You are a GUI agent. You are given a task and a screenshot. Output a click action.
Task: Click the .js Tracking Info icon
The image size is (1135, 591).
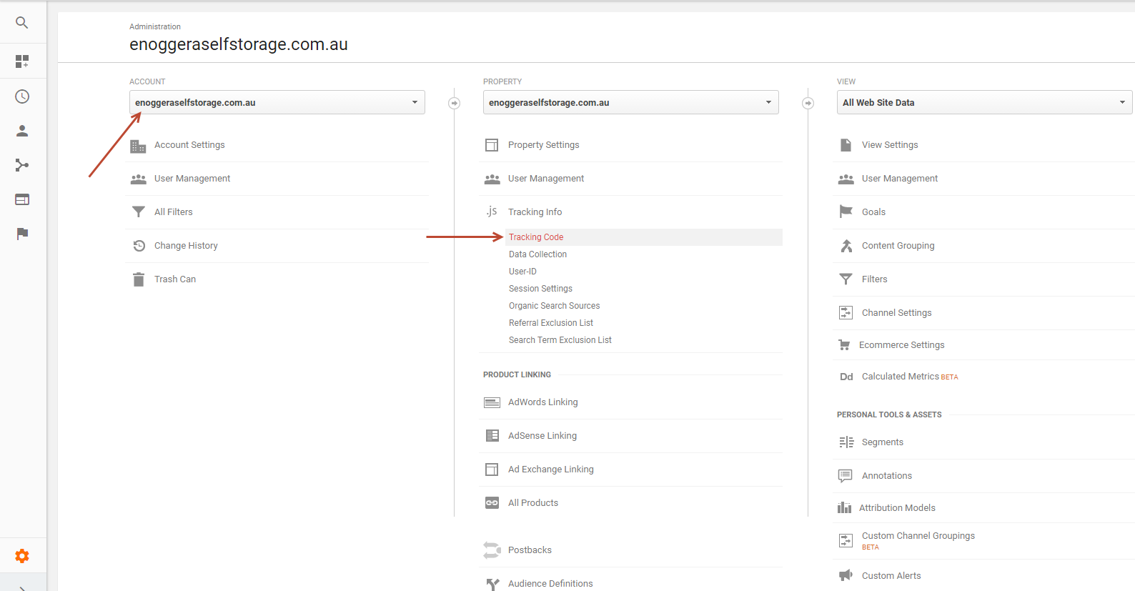tap(492, 212)
